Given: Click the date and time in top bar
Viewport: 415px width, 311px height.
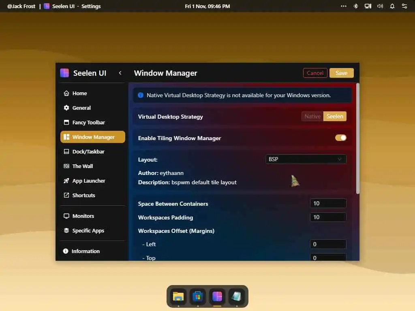Looking at the screenshot, I should pos(207,6).
